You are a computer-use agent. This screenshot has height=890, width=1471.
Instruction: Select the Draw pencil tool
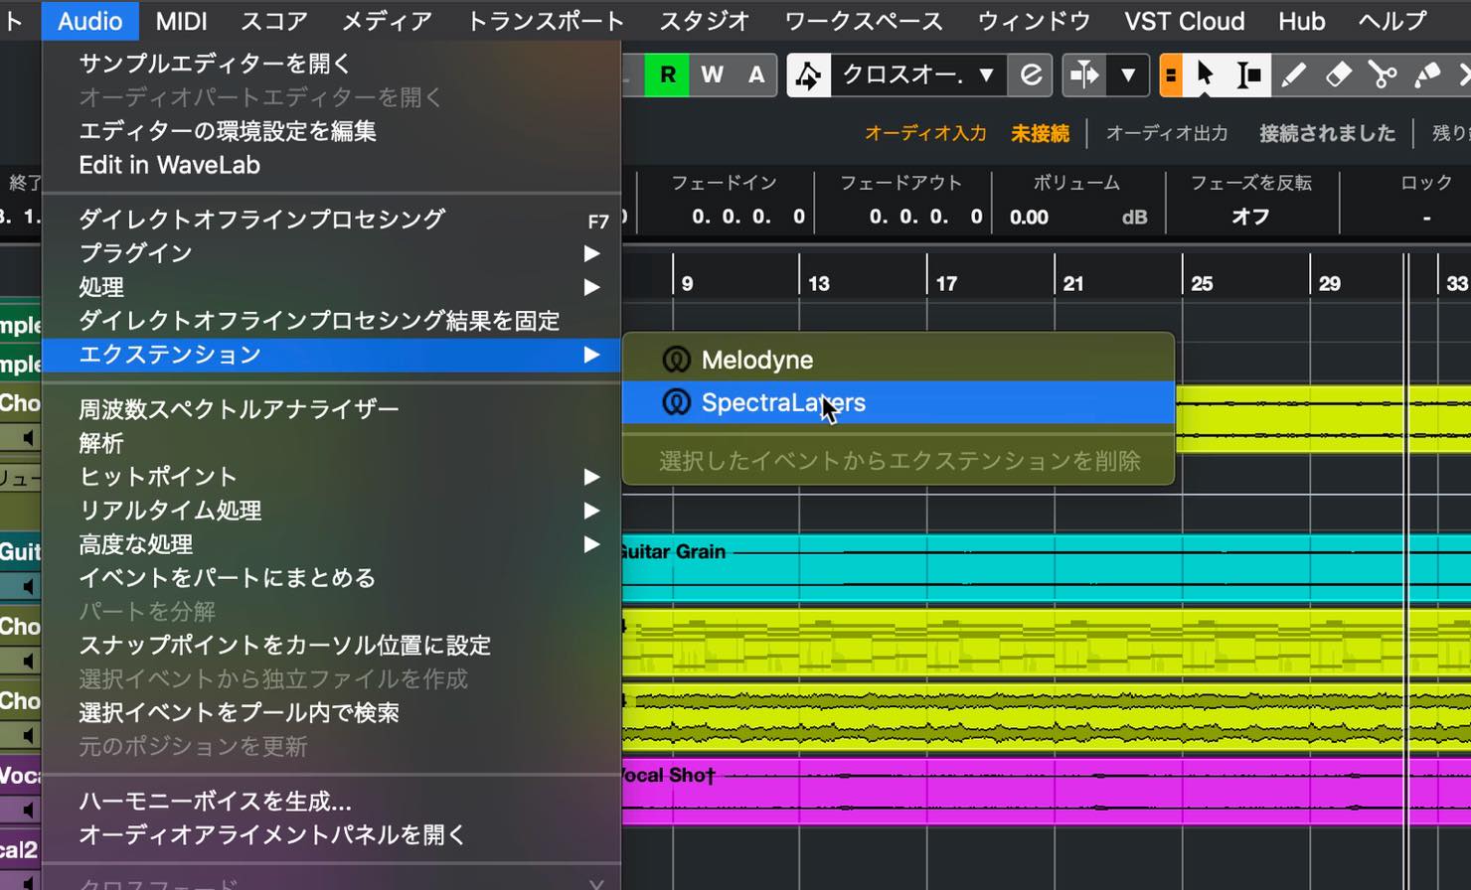tap(1293, 75)
